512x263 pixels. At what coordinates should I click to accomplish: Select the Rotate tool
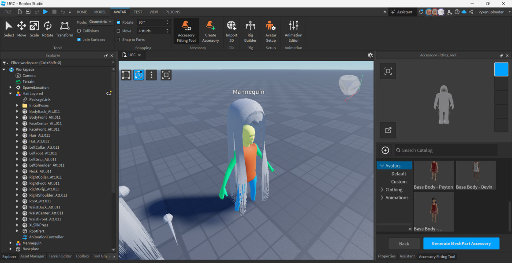tap(48, 29)
